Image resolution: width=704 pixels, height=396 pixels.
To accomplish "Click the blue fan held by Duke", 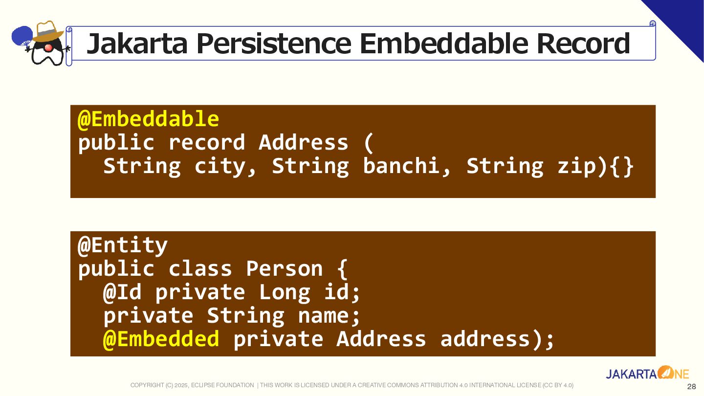I will point(22,37).
